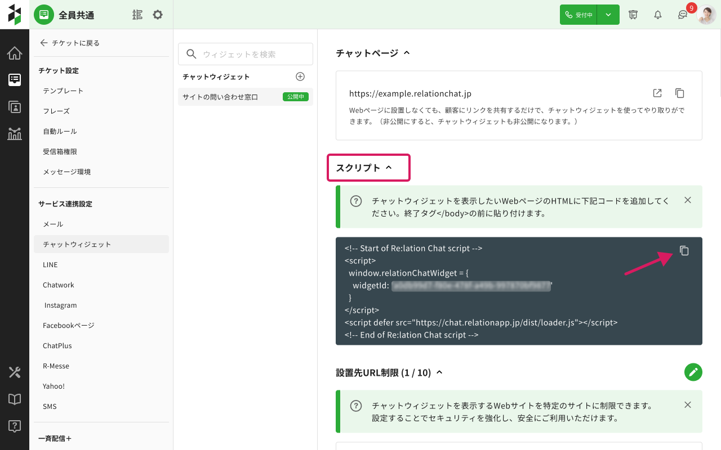Select the サイトの問い合わせ窓口 widget
The height and width of the screenshot is (450, 721).
click(x=220, y=97)
